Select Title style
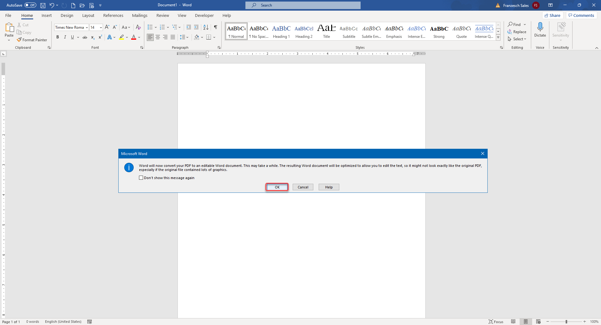This screenshot has height=325, width=601. (x=326, y=31)
